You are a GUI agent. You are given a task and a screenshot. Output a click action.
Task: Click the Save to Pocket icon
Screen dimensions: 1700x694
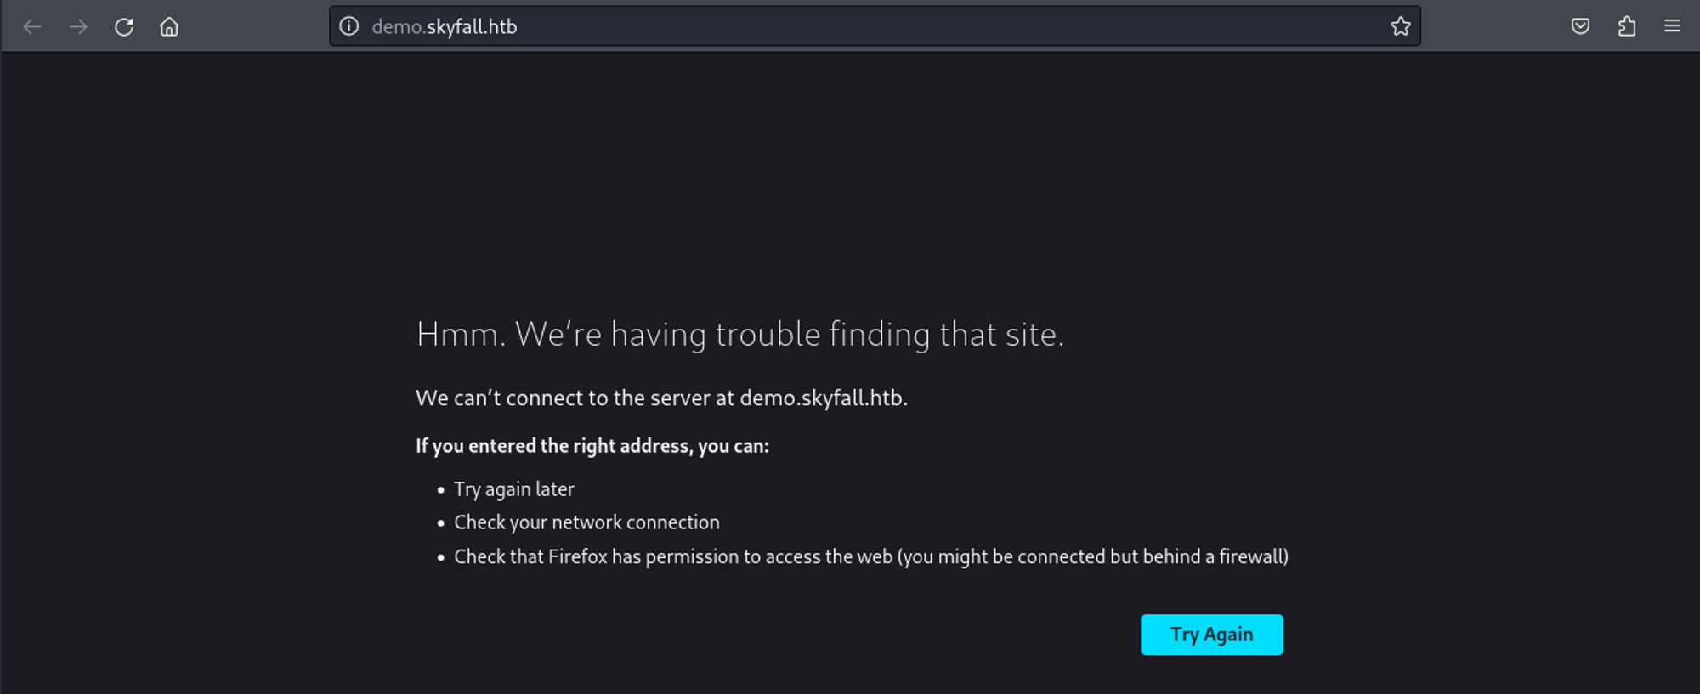click(1580, 26)
